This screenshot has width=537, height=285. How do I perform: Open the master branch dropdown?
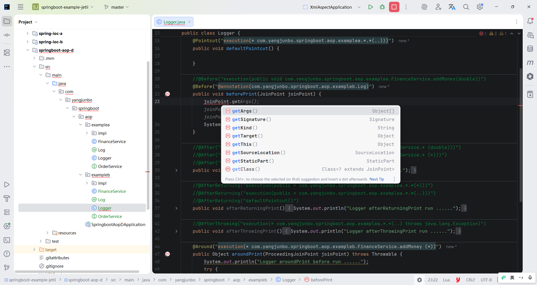tap(116, 7)
